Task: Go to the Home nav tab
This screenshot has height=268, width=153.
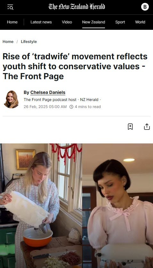Action: pos(12,22)
